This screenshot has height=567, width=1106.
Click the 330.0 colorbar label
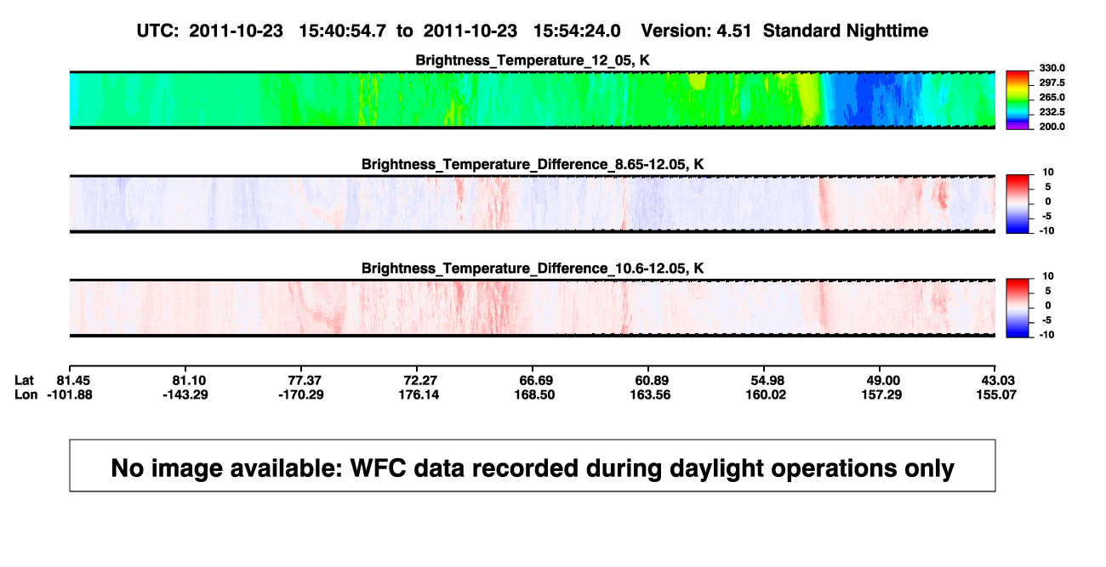[x=1052, y=68]
